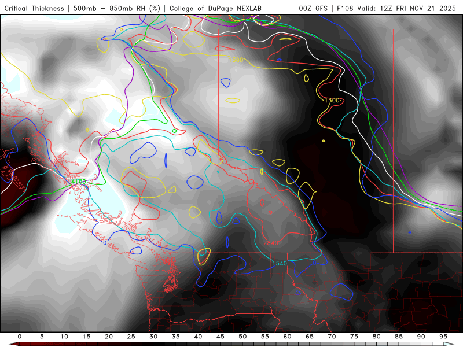The height and width of the screenshot is (347, 463).
Task: Click the colorbar tick label "85"
Action: pyautogui.click(x=399, y=337)
